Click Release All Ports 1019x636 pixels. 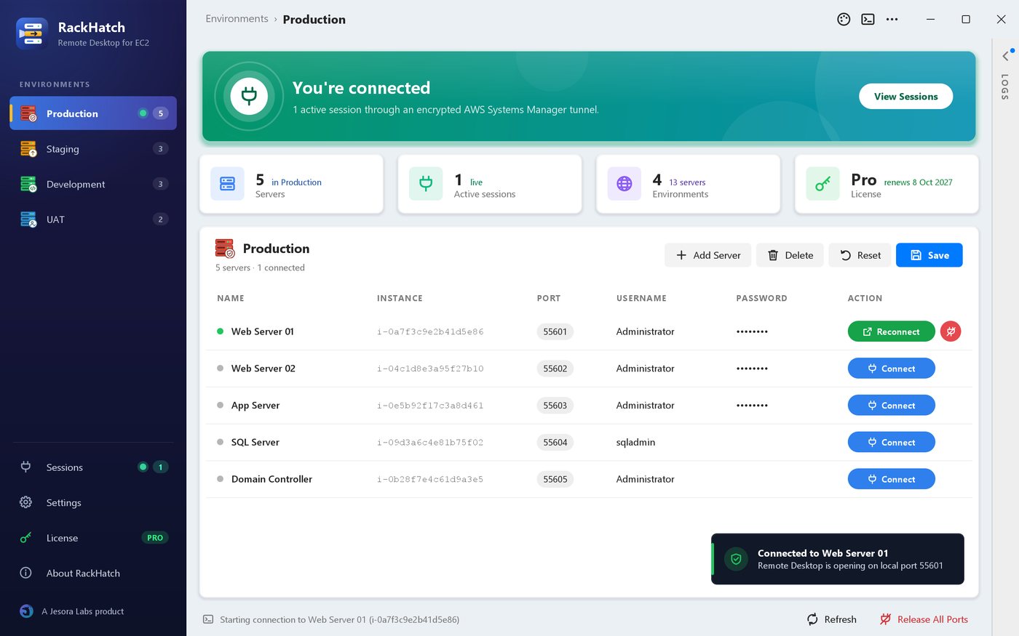tap(924, 619)
